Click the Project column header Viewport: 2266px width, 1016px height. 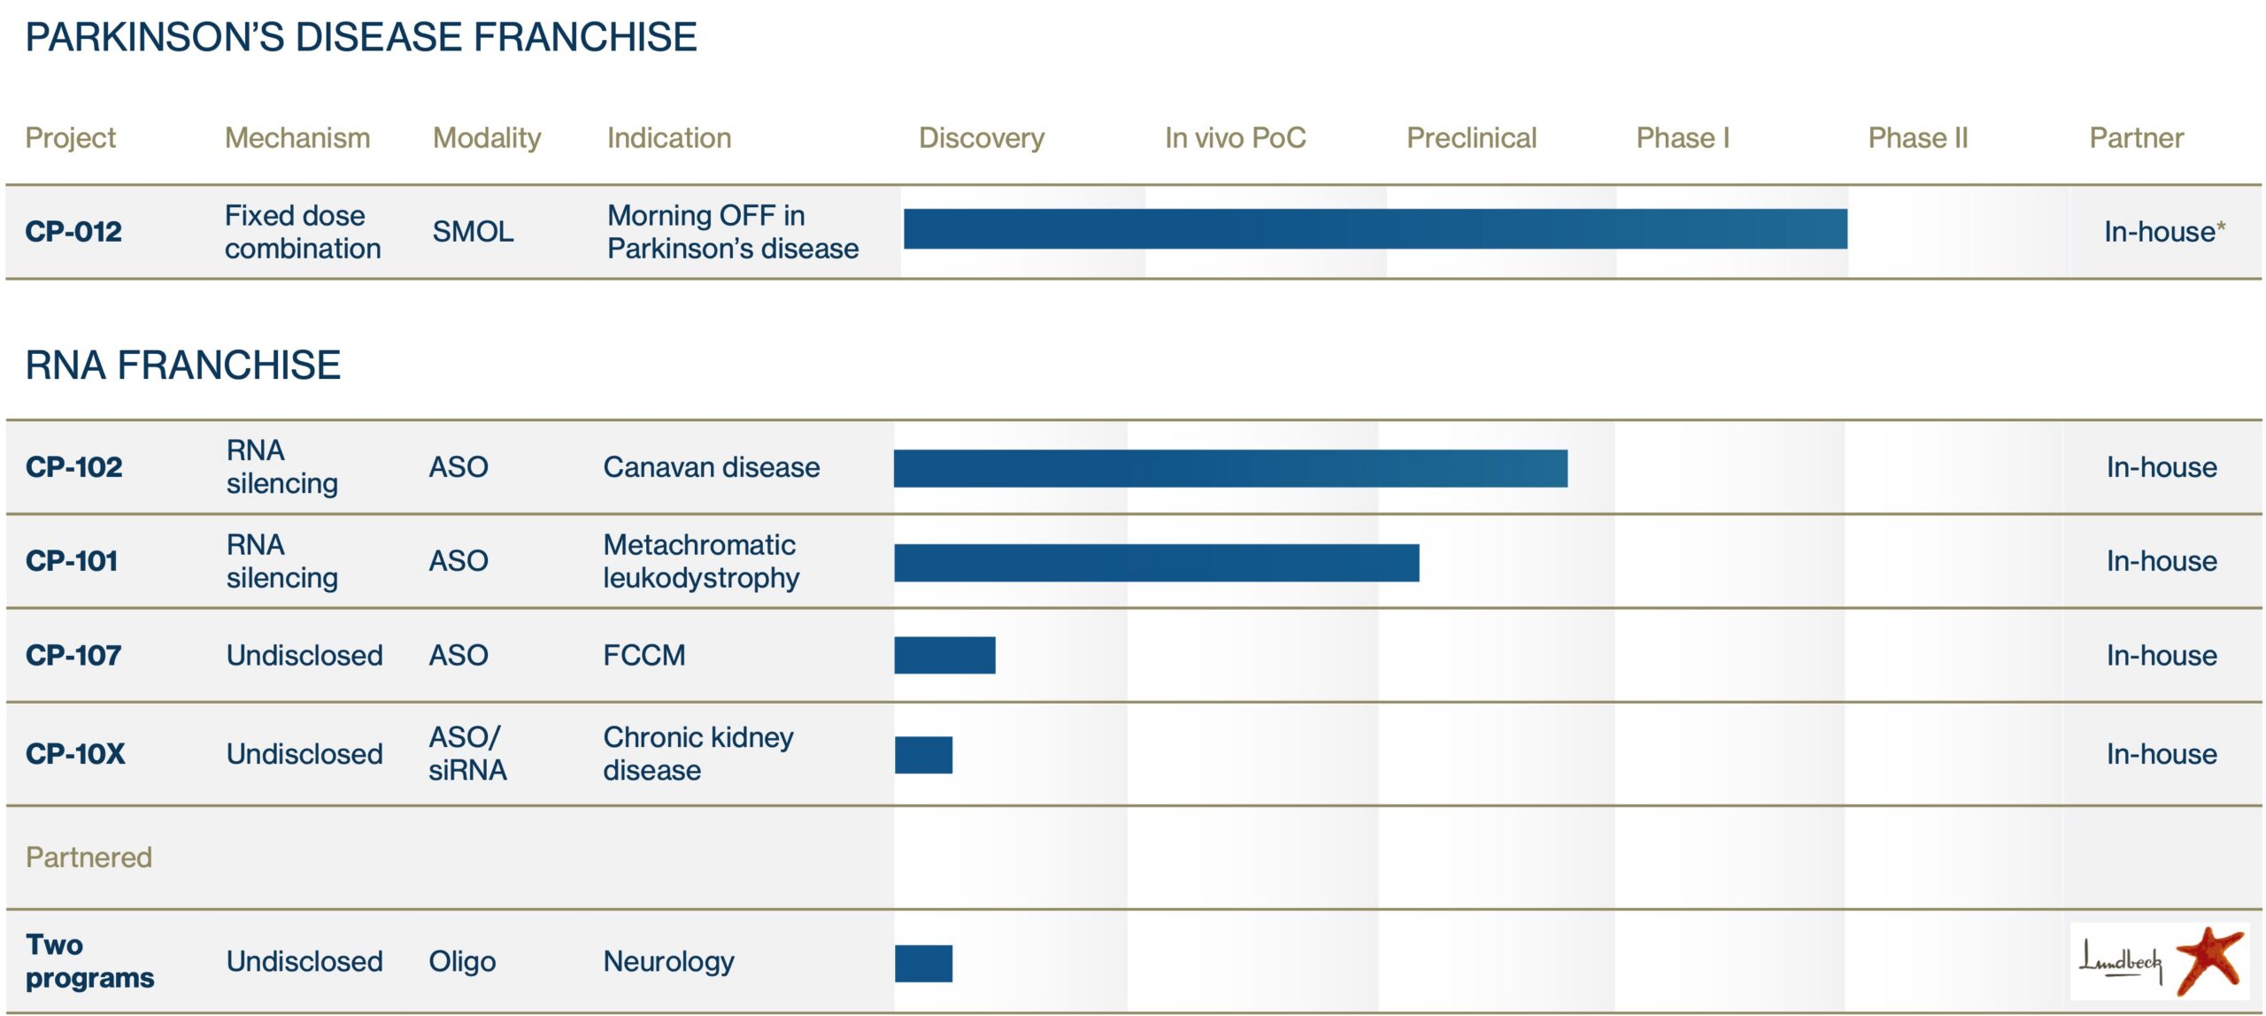(x=70, y=138)
